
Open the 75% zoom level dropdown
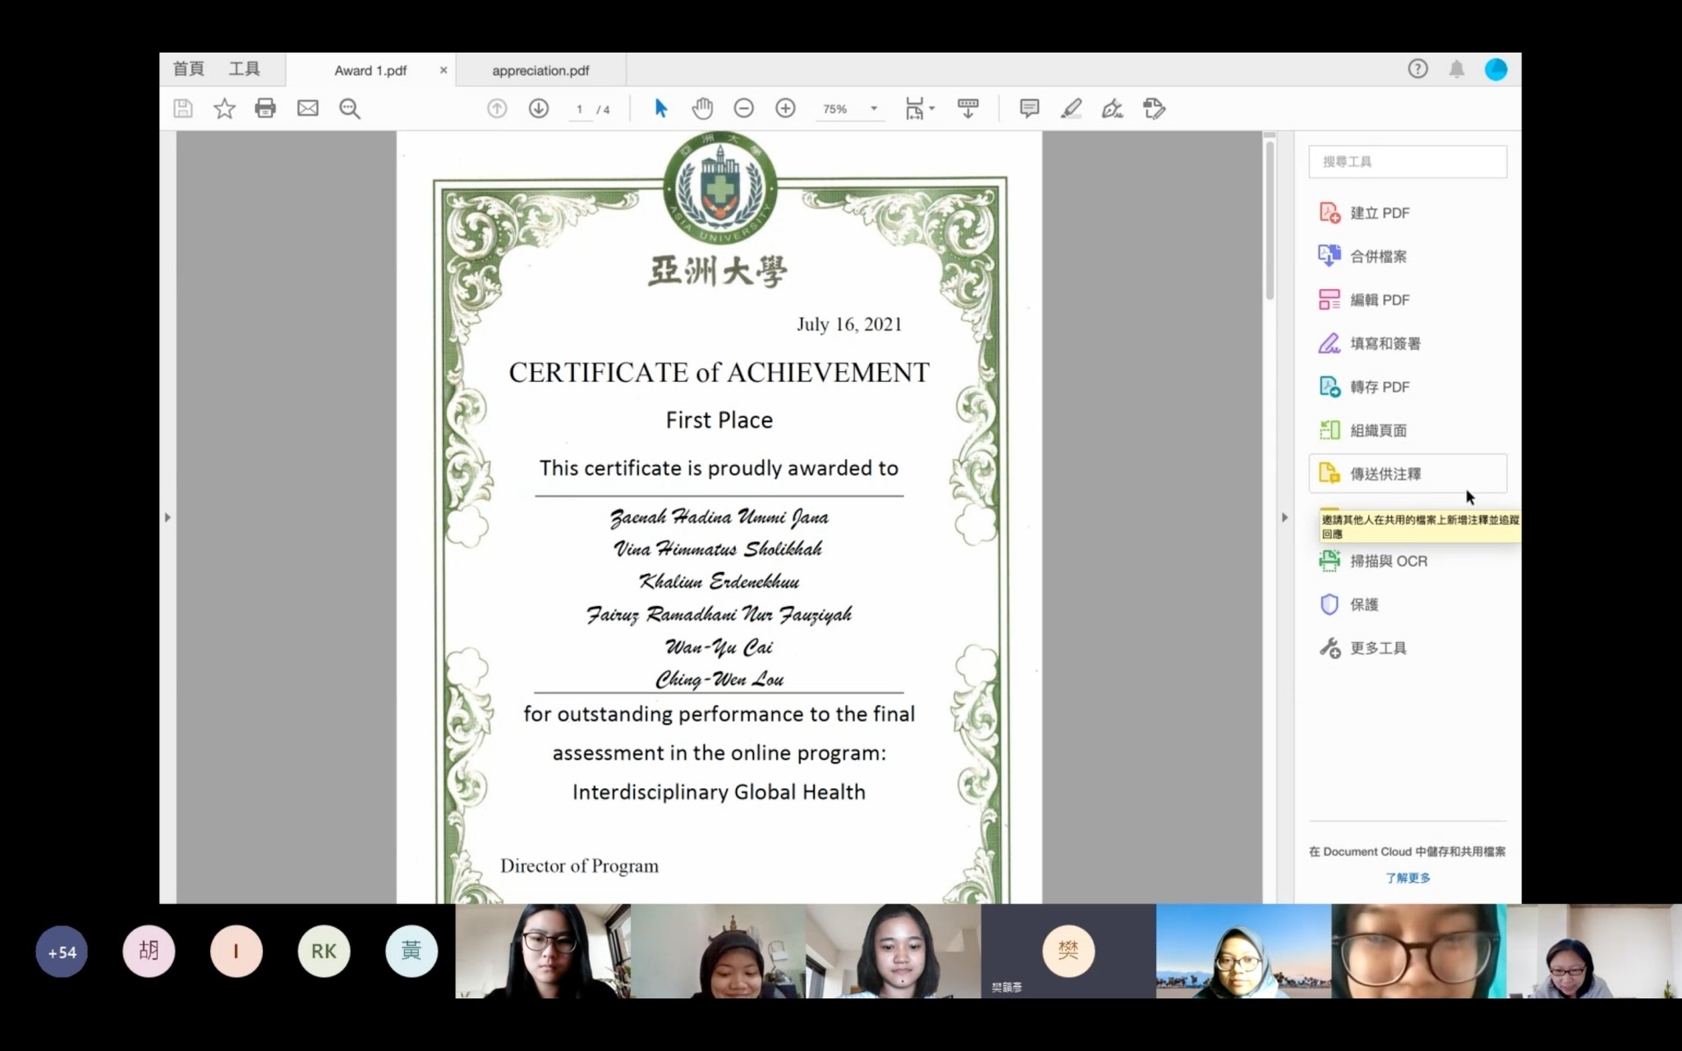[x=850, y=108]
